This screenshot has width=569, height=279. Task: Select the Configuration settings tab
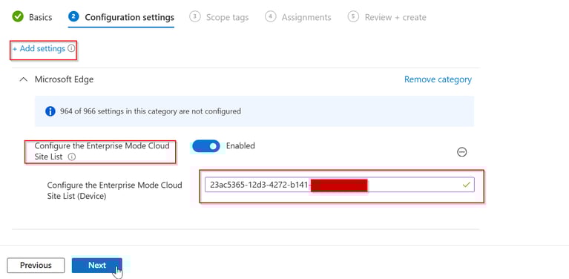click(129, 17)
